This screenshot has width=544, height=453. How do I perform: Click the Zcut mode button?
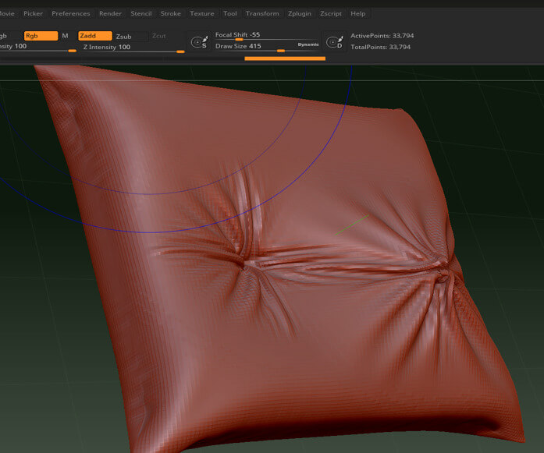tap(159, 37)
